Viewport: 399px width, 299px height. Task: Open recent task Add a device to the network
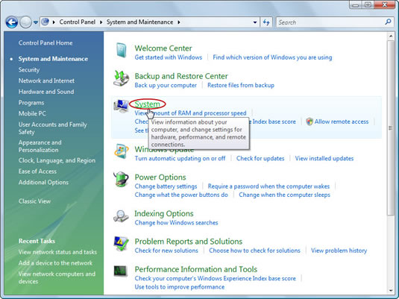[55, 263]
